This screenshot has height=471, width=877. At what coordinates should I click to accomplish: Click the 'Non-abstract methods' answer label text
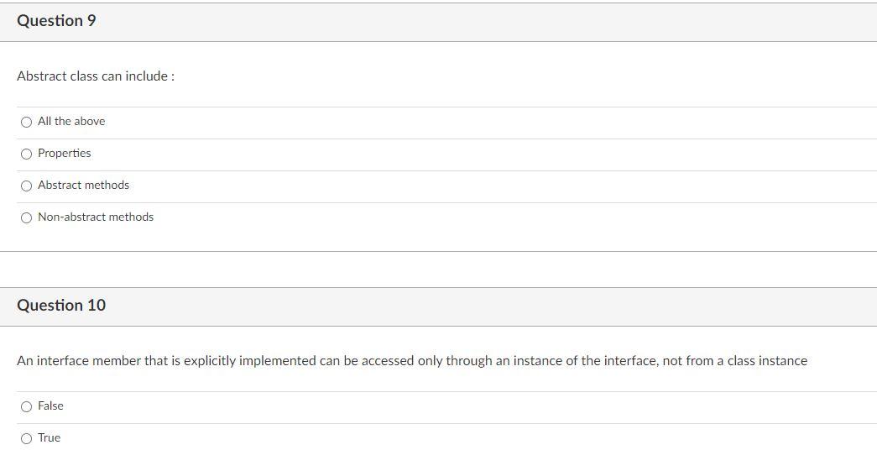point(96,217)
